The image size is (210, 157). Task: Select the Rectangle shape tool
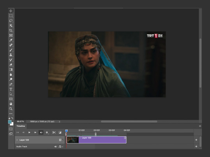[x=11, y=99]
